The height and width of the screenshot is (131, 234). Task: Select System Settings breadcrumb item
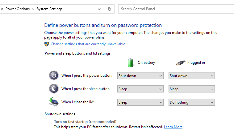tap(49, 9)
